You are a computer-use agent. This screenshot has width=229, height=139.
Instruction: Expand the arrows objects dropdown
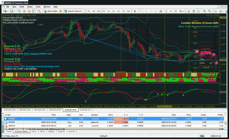pos(183,11)
